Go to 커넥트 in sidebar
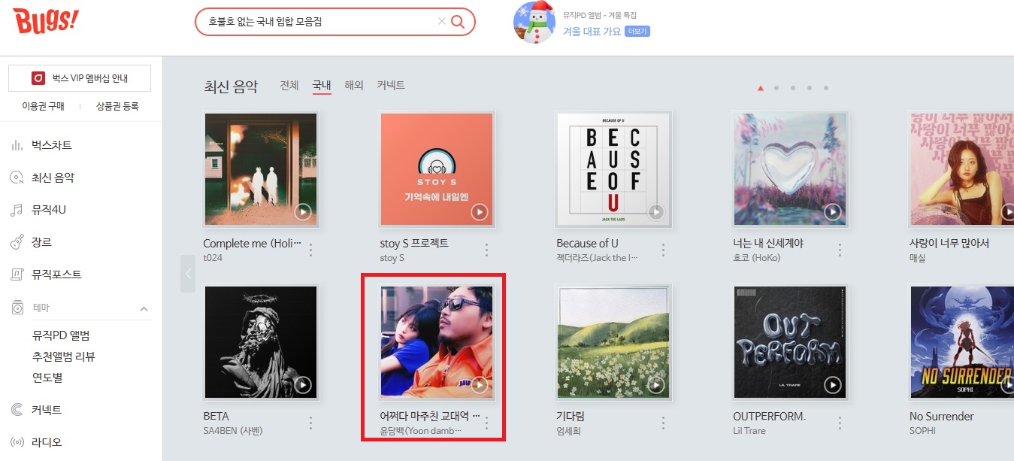 [47, 410]
